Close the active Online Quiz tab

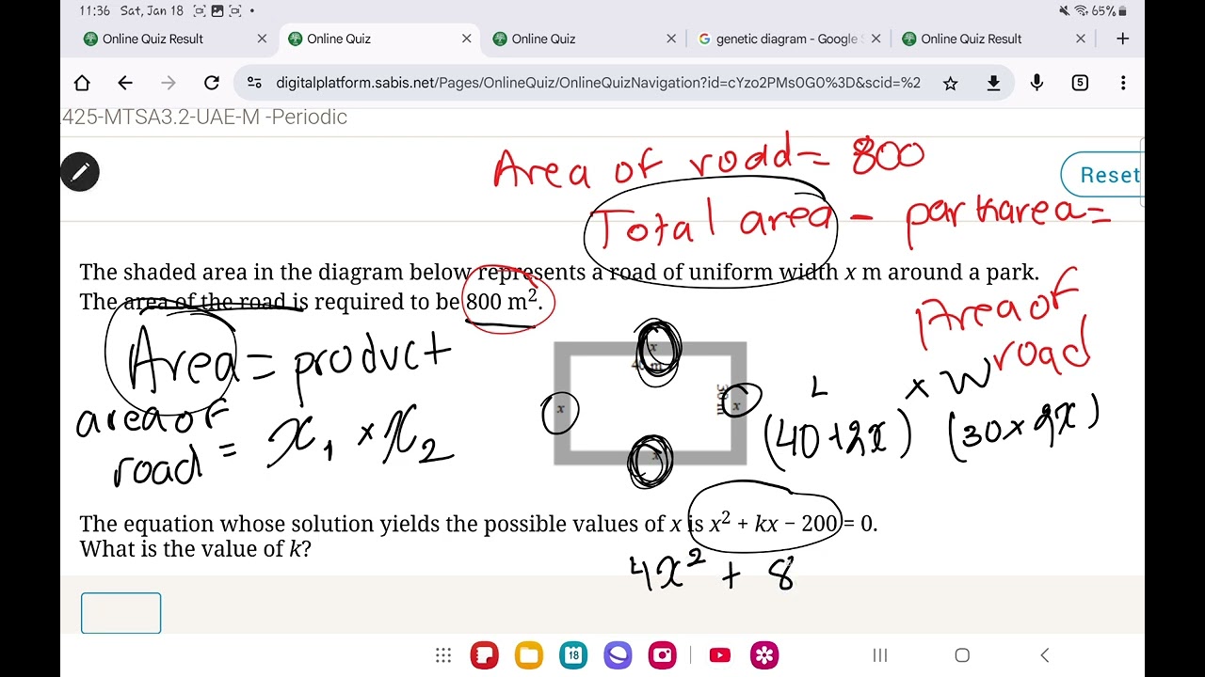[x=467, y=39]
